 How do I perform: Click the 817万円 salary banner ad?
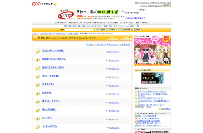pyautogui.click(x=102, y=14)
